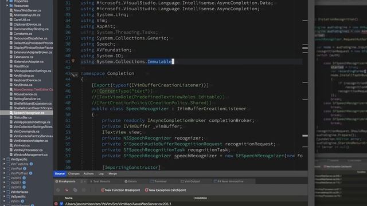This screenshot has width=367, height=206.
Task: Open the Test Results pad tab
Action: [x=100, y=181]
